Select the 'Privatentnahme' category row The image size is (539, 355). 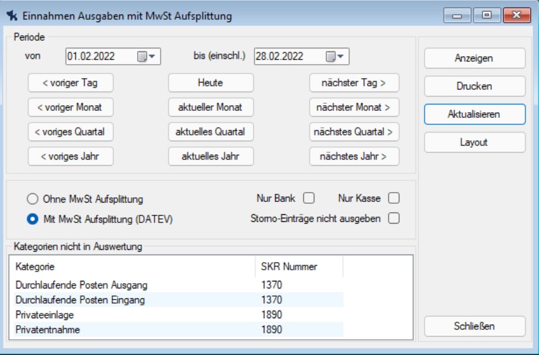pos(48,330)
